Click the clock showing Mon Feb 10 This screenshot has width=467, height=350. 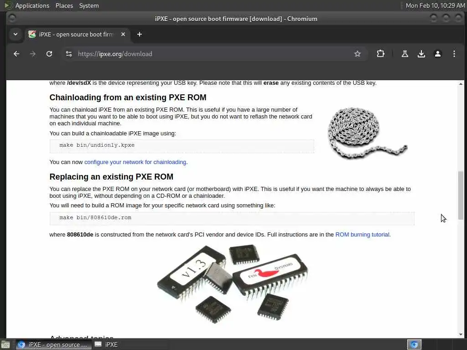[x=435, y=5]
